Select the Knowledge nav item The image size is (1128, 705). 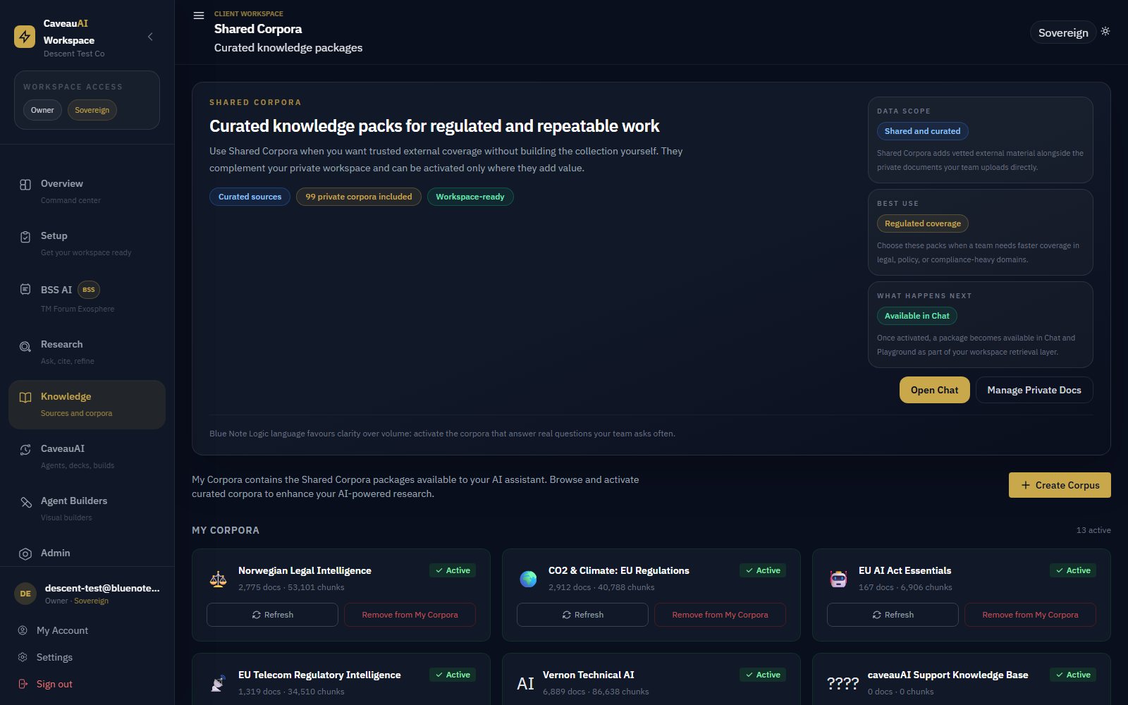[x=87, y=404]
